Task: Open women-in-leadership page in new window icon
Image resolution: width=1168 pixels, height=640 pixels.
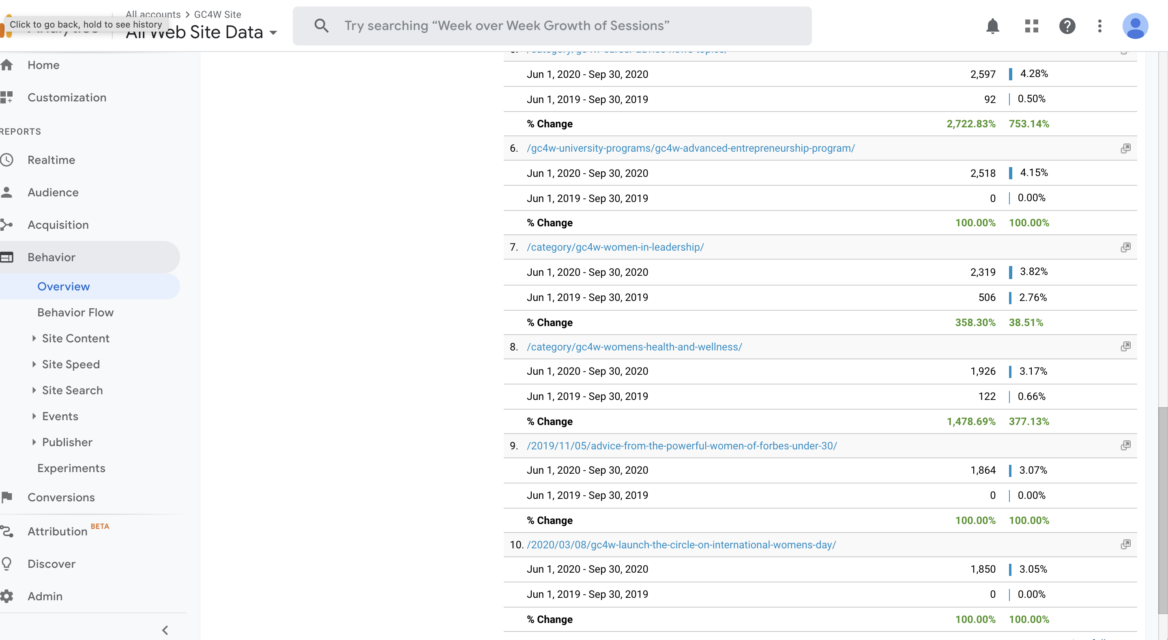Action: point(1125,247)
